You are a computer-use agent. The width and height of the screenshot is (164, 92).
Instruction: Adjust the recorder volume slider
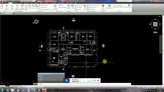point(89,81)
